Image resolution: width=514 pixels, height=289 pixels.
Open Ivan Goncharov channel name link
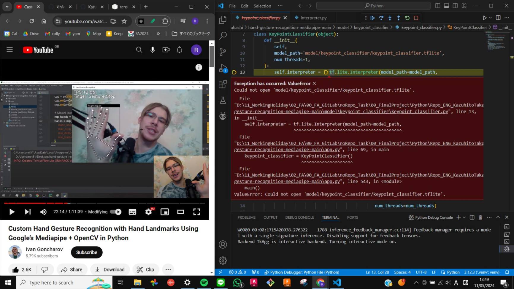click(44, 249)
